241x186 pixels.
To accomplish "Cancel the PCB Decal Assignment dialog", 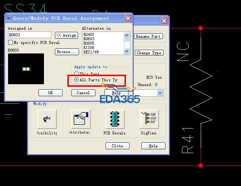I will [83, 93].
